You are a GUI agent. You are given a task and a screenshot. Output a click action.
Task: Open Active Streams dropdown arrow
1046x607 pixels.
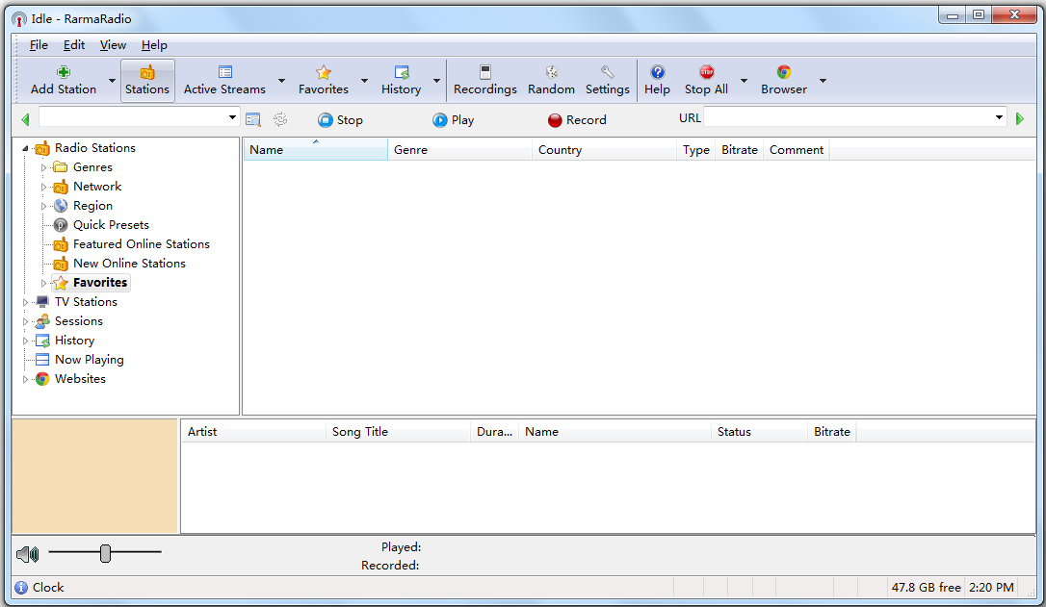[x=281, y=81]
